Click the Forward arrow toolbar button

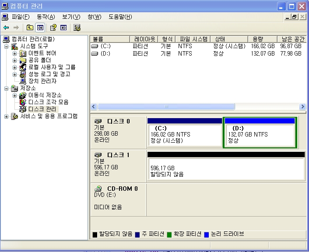(x=16, y=28)
